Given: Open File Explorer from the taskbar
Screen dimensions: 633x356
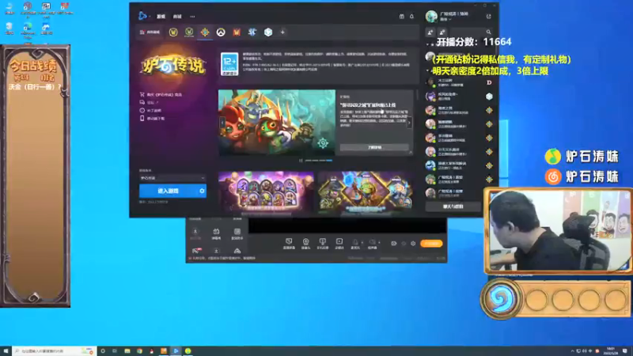Looking at the screenshot, I should (127, 351).
